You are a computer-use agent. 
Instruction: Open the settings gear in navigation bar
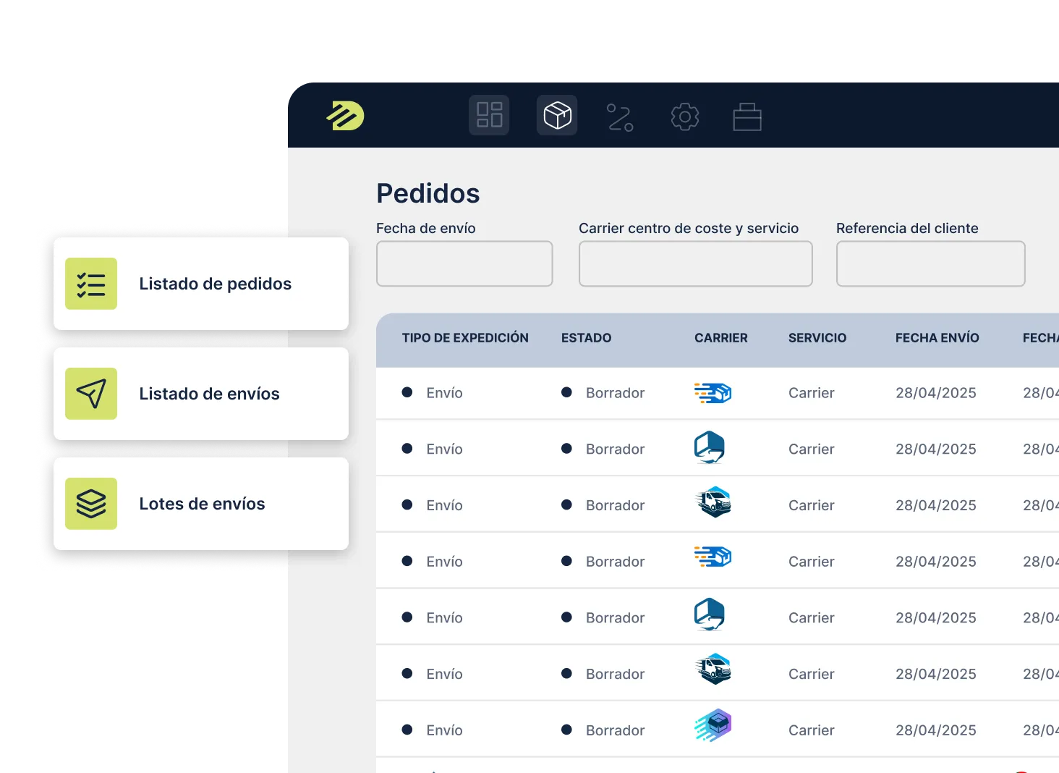(684, 117)
